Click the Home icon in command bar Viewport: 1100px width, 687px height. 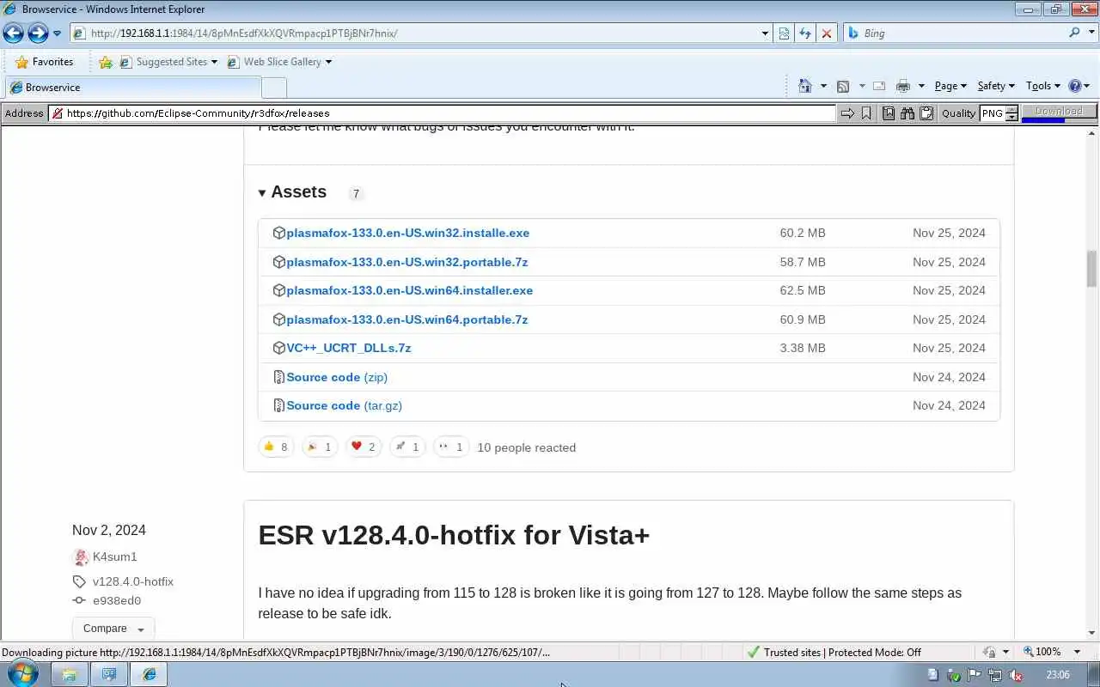(805, 86)
